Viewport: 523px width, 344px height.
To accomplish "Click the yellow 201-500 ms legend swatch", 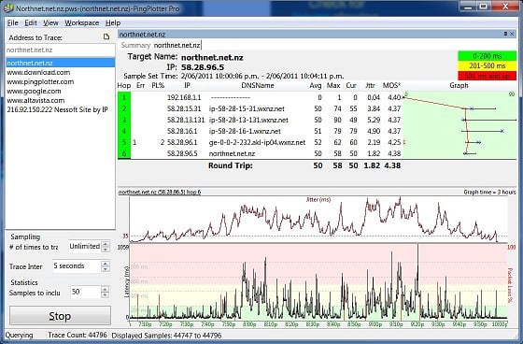I will pos(487,65).
